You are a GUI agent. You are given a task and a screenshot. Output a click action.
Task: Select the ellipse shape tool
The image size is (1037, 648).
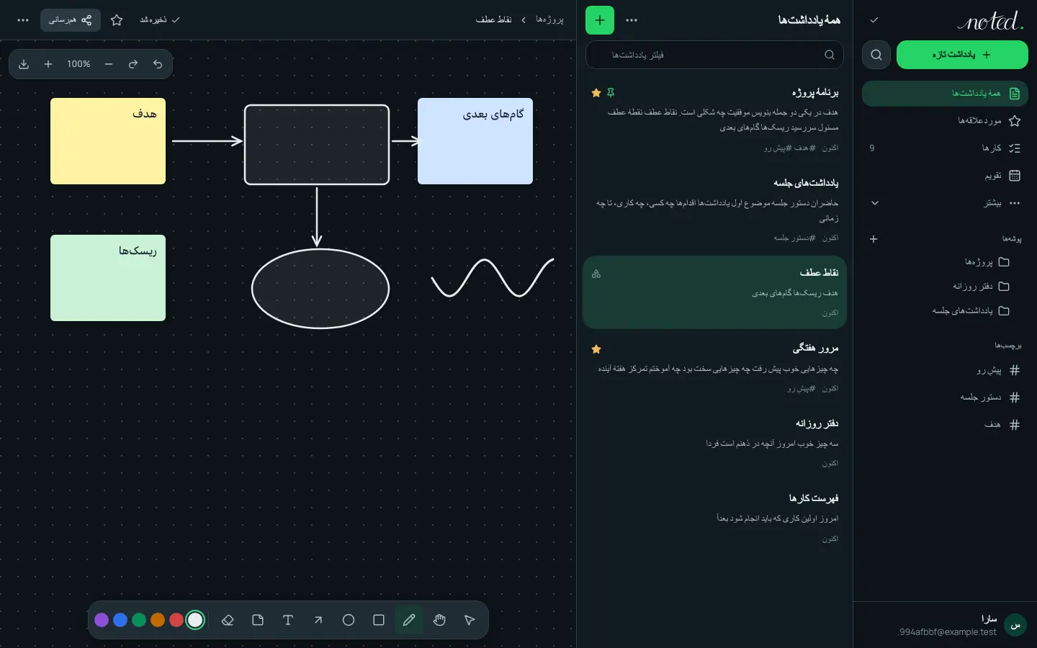pos(349,620)
